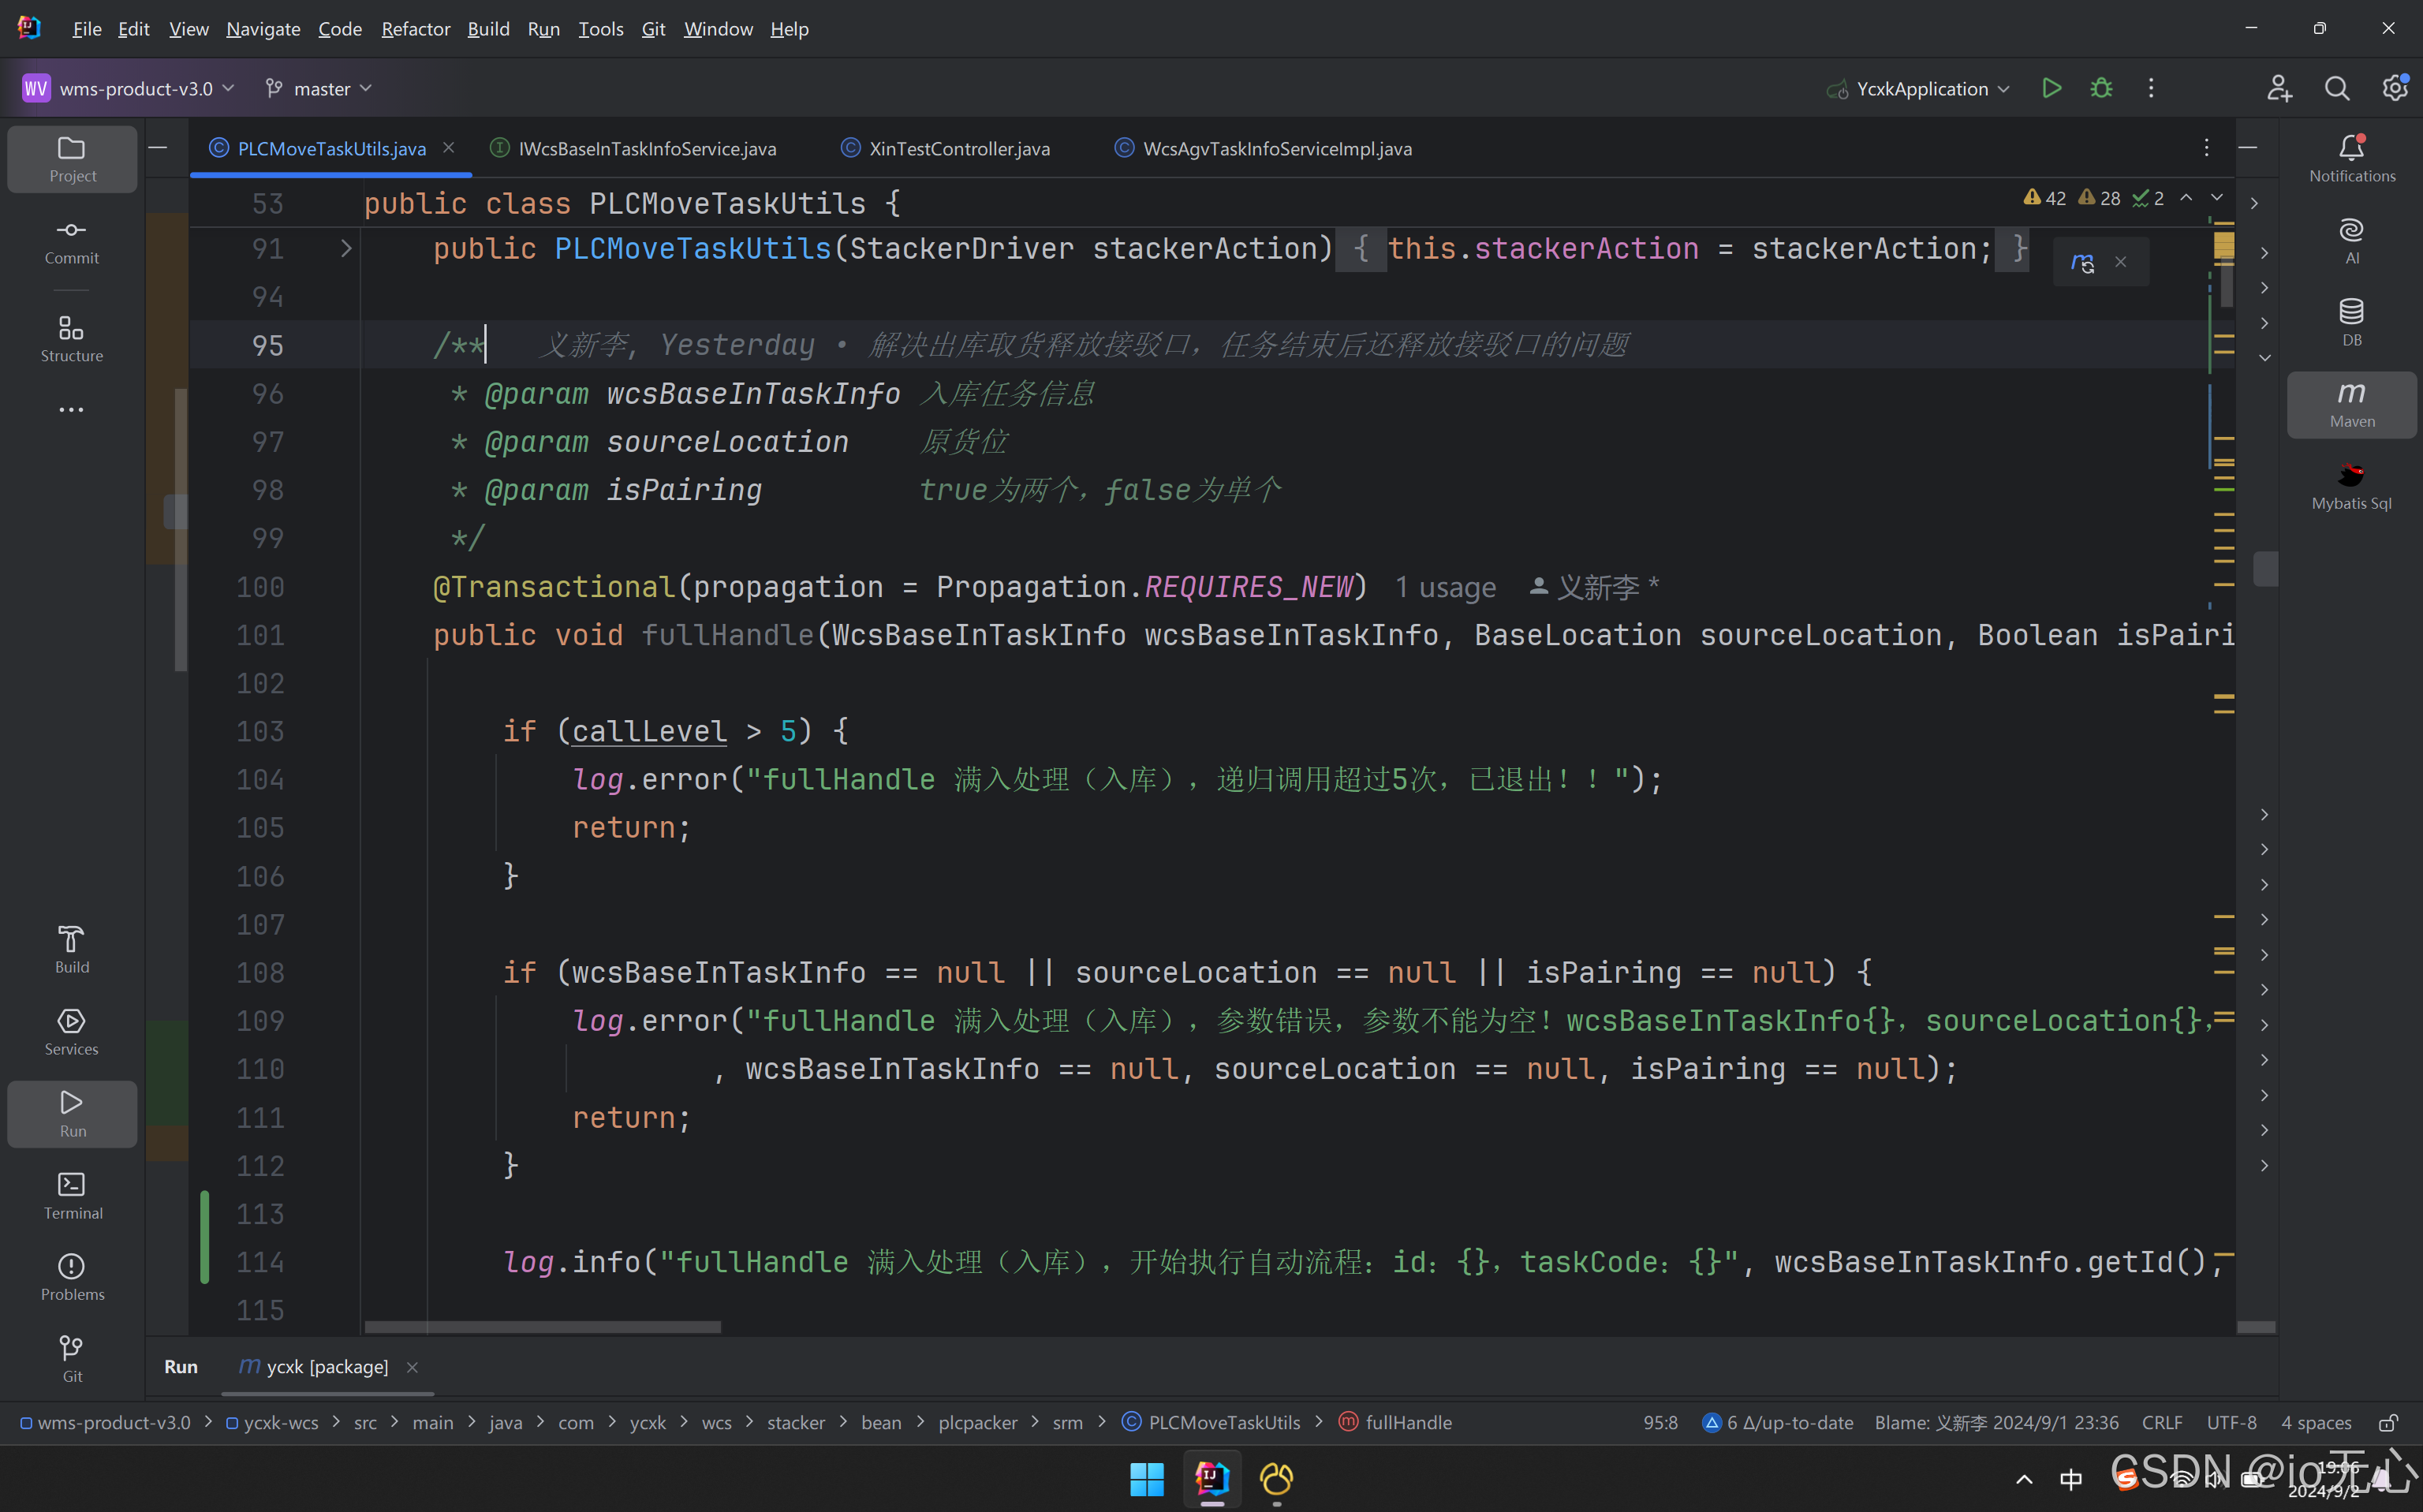The image size is (2423, 1512).
Task: Open the Build tool window
Action: [x=72, y=950]
